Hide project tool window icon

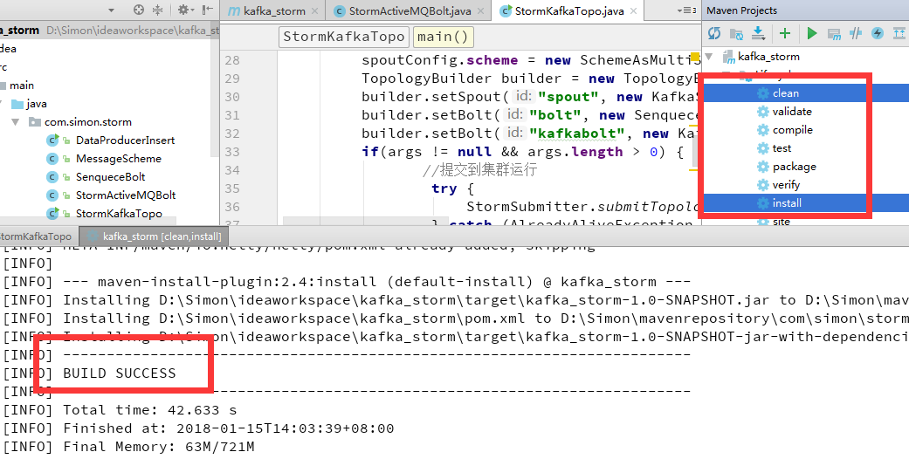coord(207,10)
